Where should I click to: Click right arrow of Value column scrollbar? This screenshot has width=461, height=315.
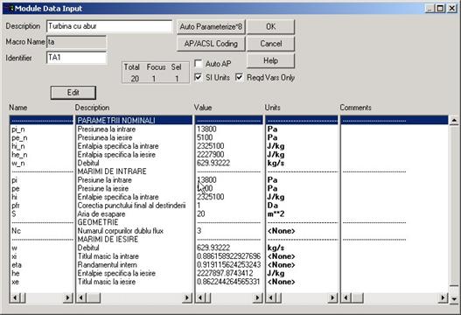(257, 298)
